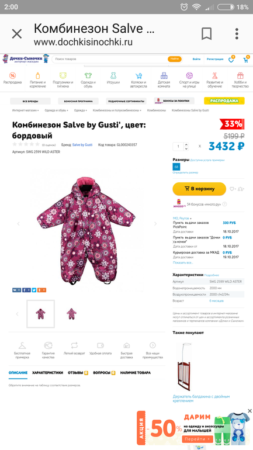This screenshot has width=253, height=450.
Task: Open browser three-dot overflow menu
Action: 237,34
